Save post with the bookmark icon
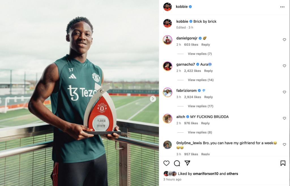290x186 pixels. click(283, 163)
